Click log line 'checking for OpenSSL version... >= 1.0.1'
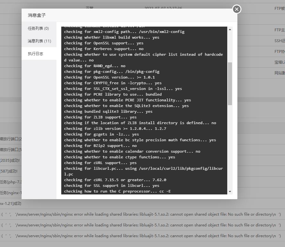Viewport: 285px width, 247px height. [x=109, y=77]
